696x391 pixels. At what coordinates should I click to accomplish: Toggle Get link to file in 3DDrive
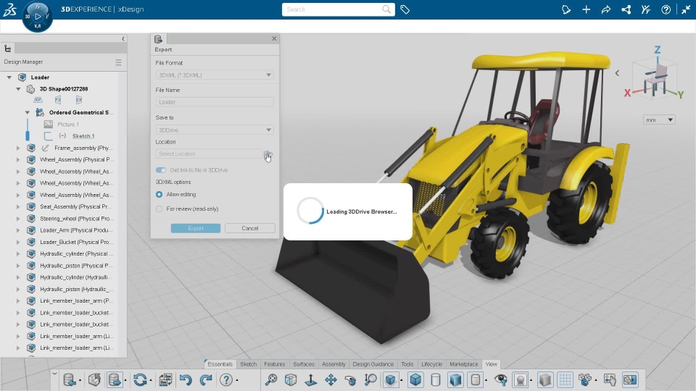point(161,169)
